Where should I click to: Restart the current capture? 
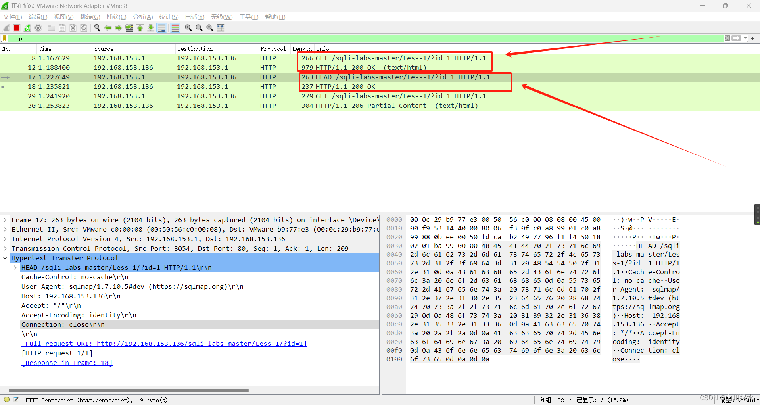pyautogui.click(x=27, y=28)
